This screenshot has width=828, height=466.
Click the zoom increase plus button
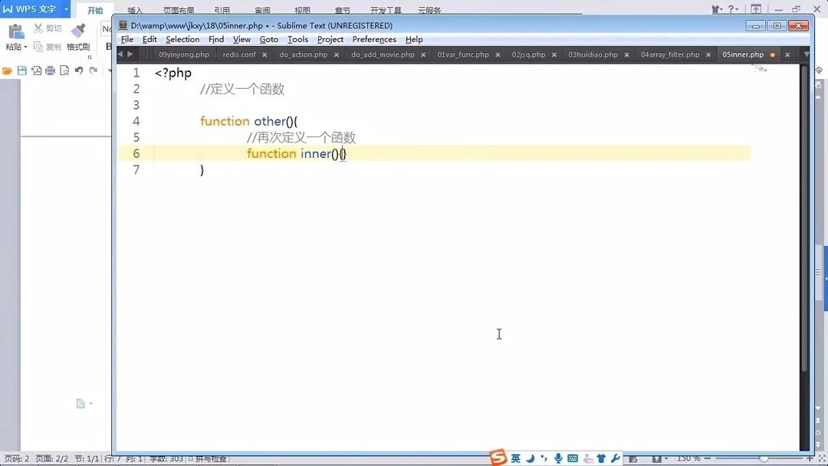coord(810,458)
